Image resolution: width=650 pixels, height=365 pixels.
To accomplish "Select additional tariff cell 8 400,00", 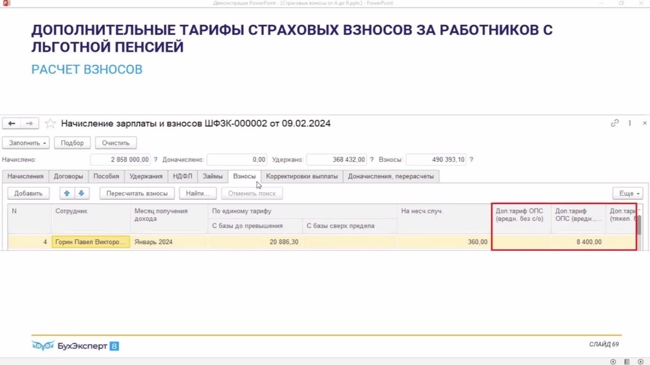I will (x=579, y=242).
